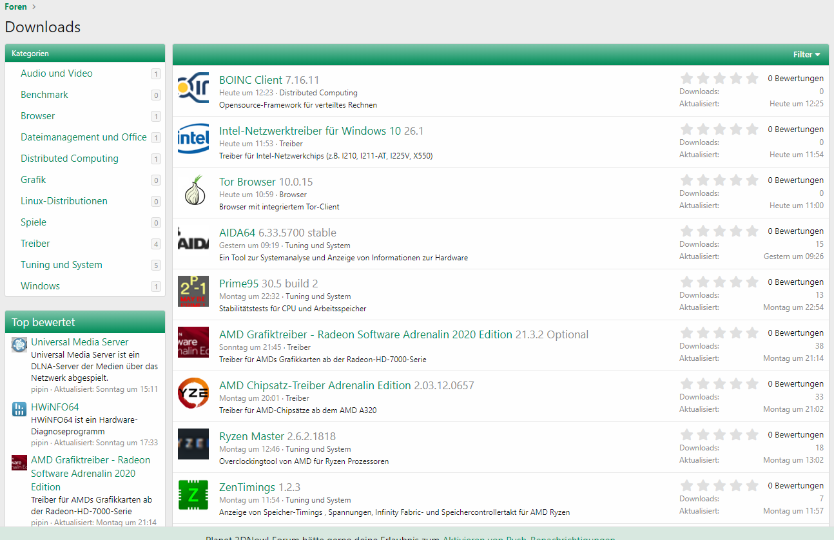The image size is (834, 540).
Task: Click Distributed Computing link under BOINC Client
Action: [x=318, y=93]
